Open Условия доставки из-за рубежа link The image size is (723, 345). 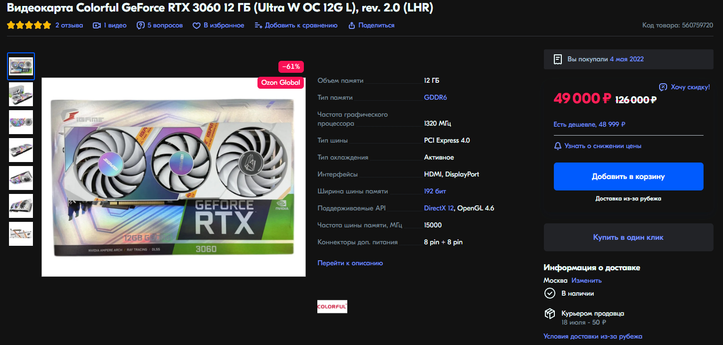[x=593, y=337]
